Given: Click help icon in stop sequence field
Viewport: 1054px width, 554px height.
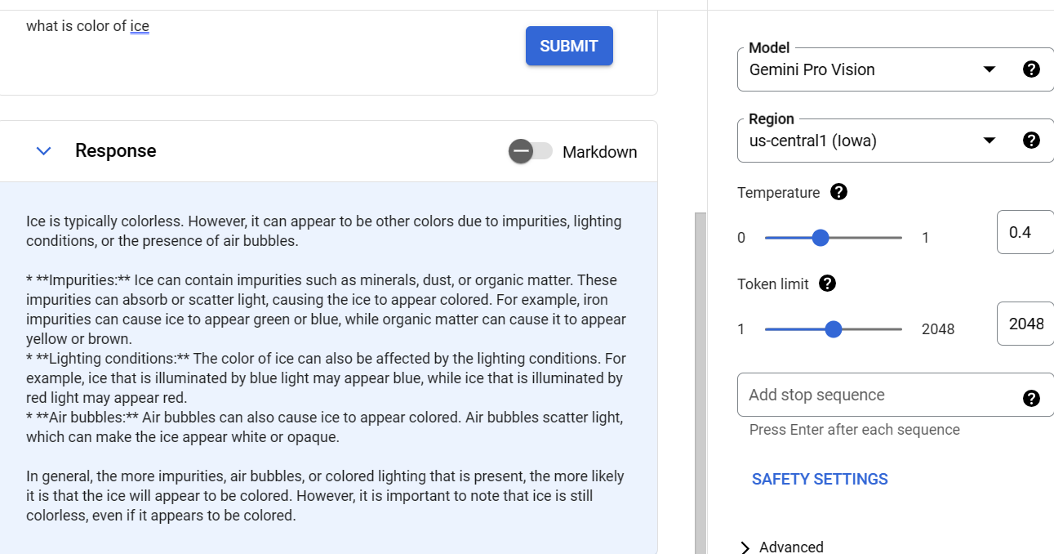Looking at the screenshot, I should pyautogui.click(x=1031, y=398).
